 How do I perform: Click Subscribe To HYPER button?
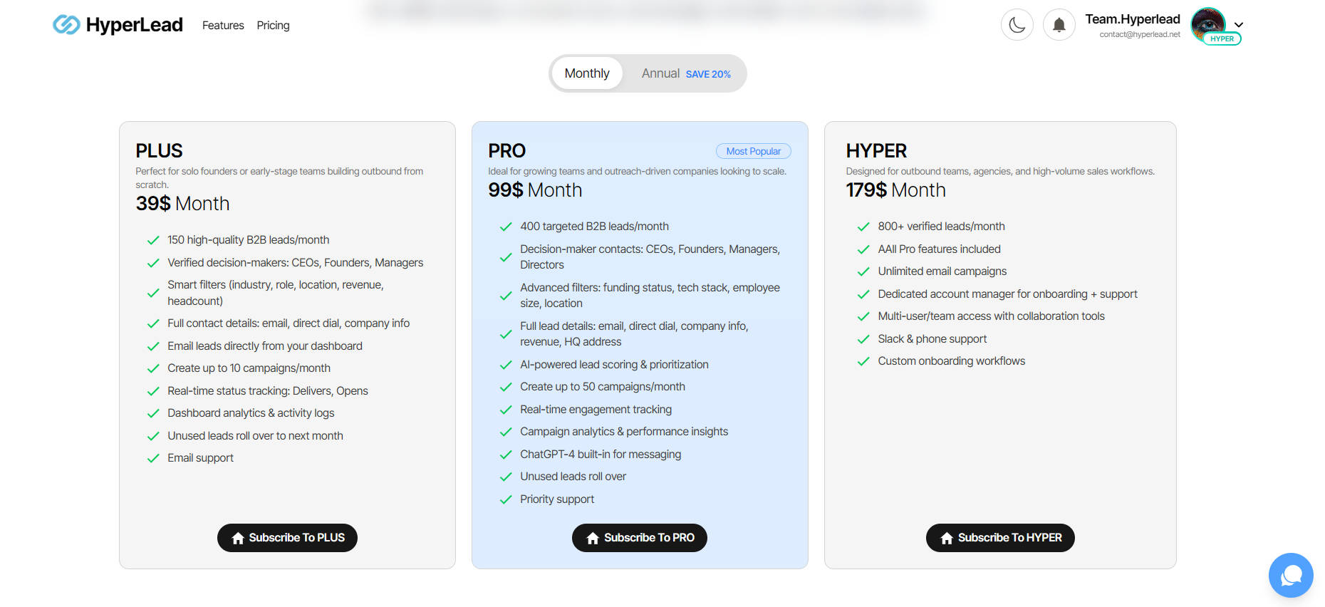tap(1000, 538)
